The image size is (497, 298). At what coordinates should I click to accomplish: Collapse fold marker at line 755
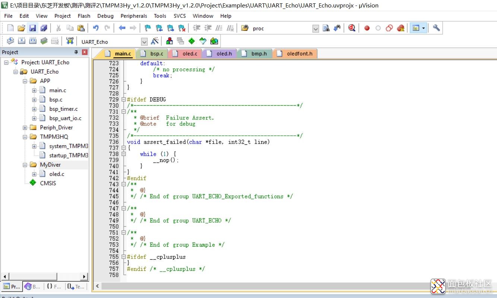point(124,257)
